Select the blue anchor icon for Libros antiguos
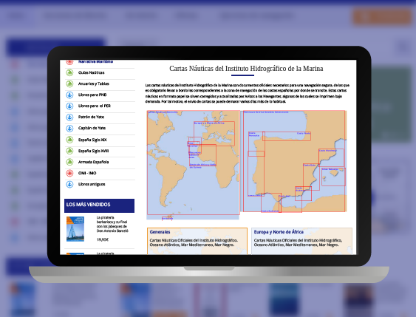Image resolution: width=416 pixels, height=317 pixels. coord(69,184)
